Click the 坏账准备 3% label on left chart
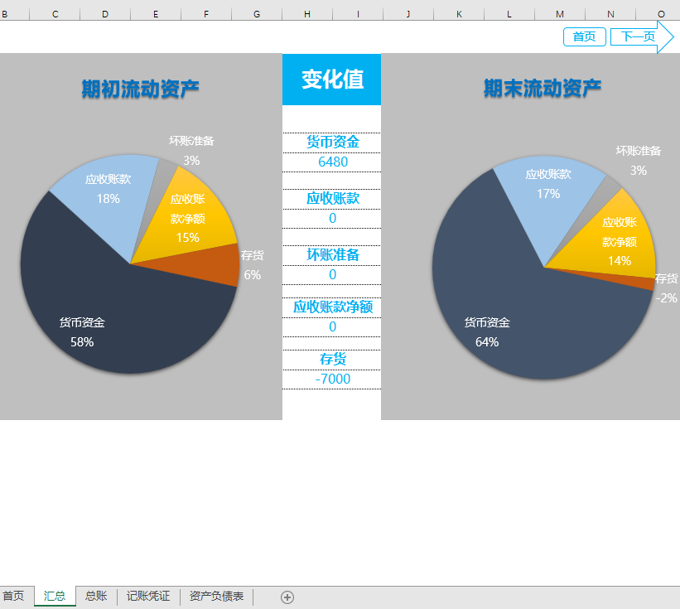 coord(191,151)
